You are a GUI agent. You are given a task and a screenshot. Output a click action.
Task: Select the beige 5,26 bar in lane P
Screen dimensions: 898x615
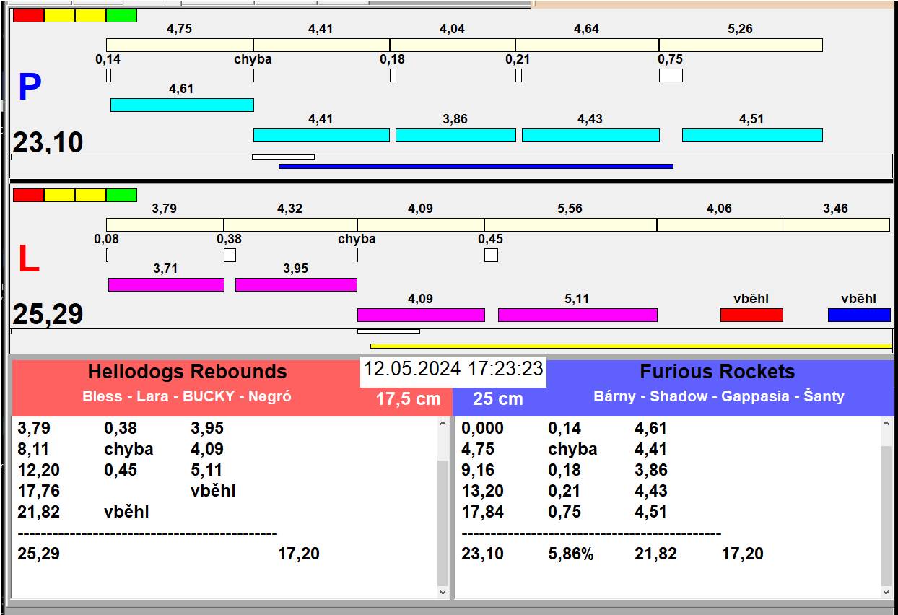[741, 45]
